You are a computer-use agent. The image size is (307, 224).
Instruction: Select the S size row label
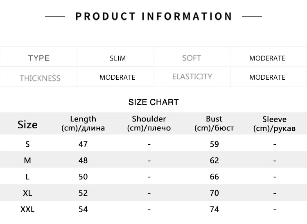[27, 144]
